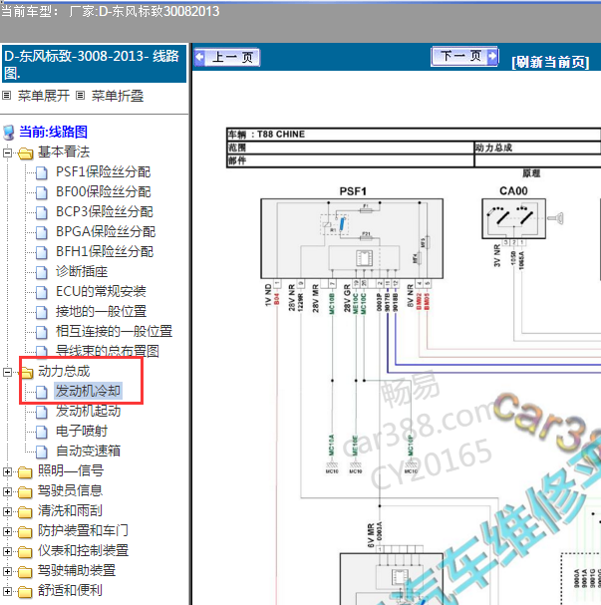
Task: Click page icon next to 相互连接的一般位置
Action: point(42,332)
